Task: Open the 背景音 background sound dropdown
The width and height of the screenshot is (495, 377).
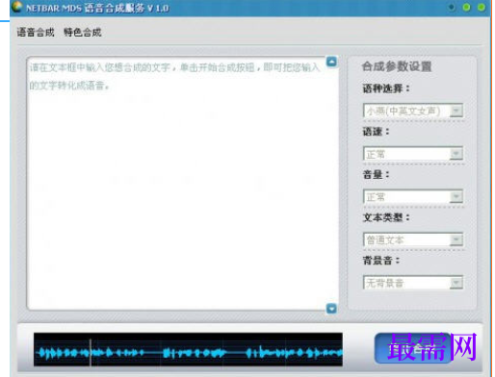Action: click(x=413, y=283)
